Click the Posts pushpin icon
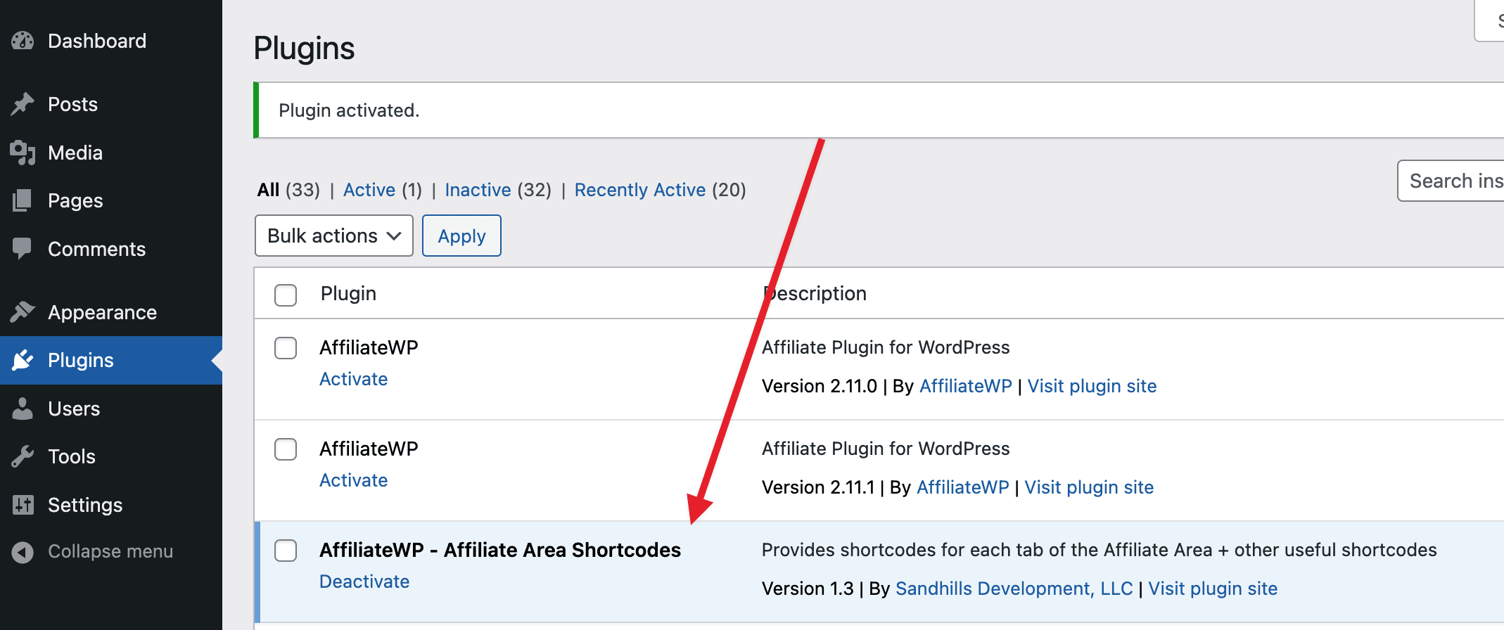1504x630 pixels. [x=23, y=104]
